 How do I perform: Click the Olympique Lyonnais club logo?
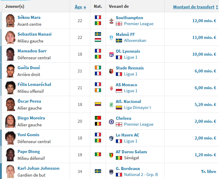111,54
